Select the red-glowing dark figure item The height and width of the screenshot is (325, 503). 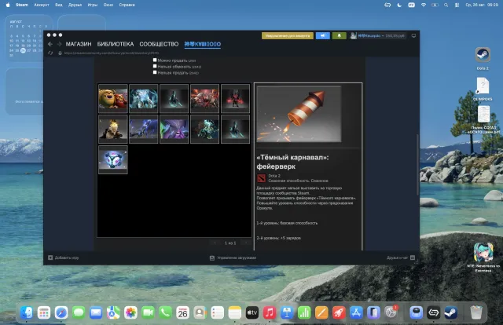click(x=235, y=98)
